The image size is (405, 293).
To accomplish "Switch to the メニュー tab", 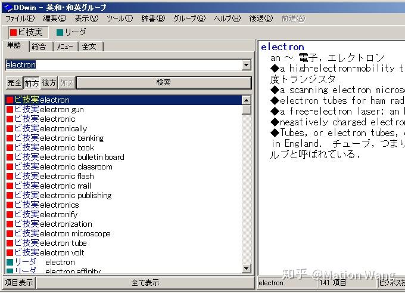I will (65, 47).
